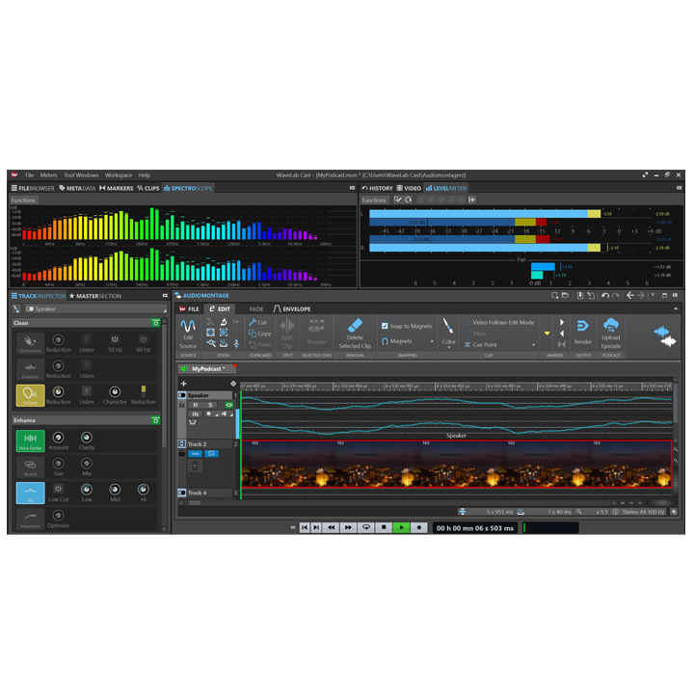Click the Reverb effect icon
694x694 pixels.
(x=30, y=466)
